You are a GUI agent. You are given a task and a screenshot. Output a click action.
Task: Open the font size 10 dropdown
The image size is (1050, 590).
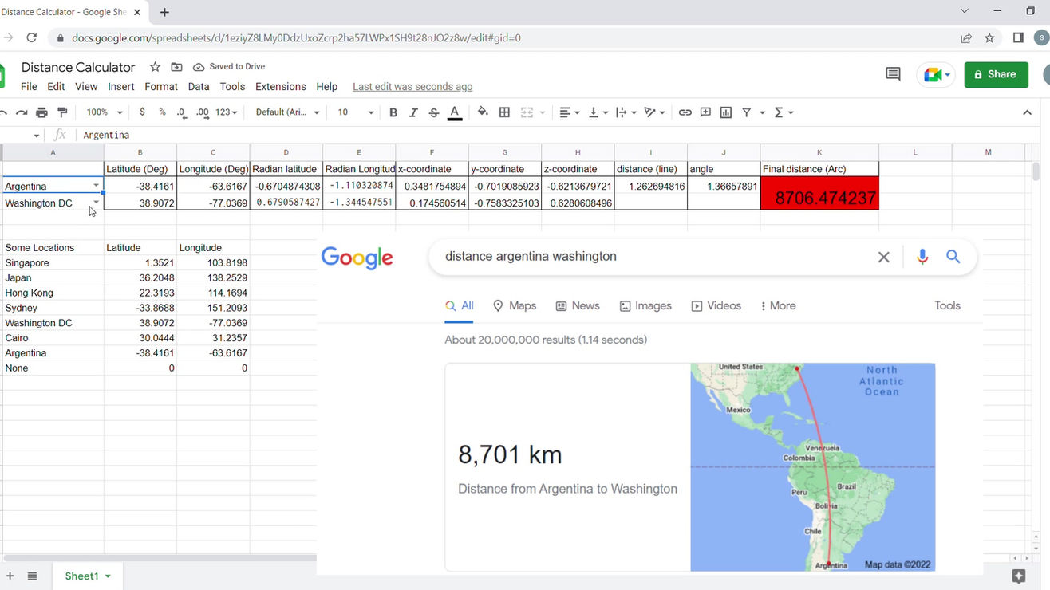click(356, 112)
